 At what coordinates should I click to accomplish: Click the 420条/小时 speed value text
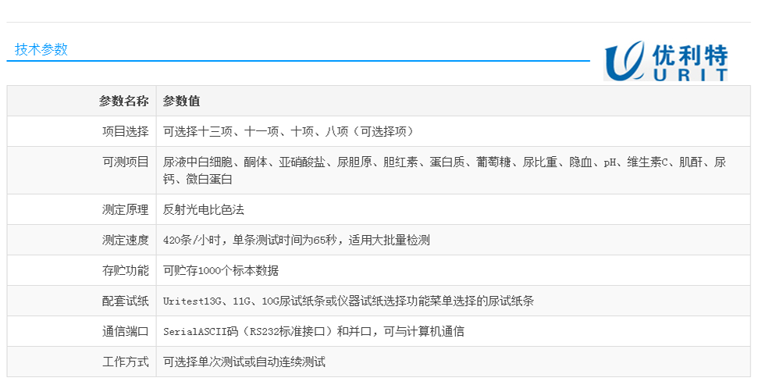(x=296, y=240)
